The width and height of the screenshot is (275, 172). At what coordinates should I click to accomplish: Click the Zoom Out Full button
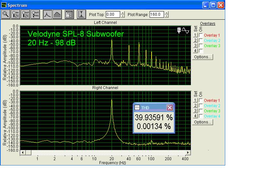[35, 14]
